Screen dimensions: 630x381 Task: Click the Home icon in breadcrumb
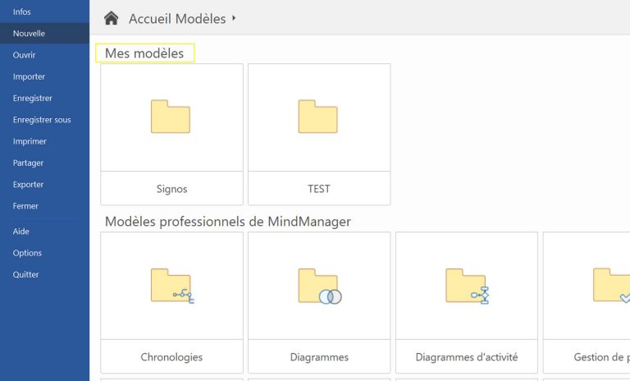tap(111, 18)
